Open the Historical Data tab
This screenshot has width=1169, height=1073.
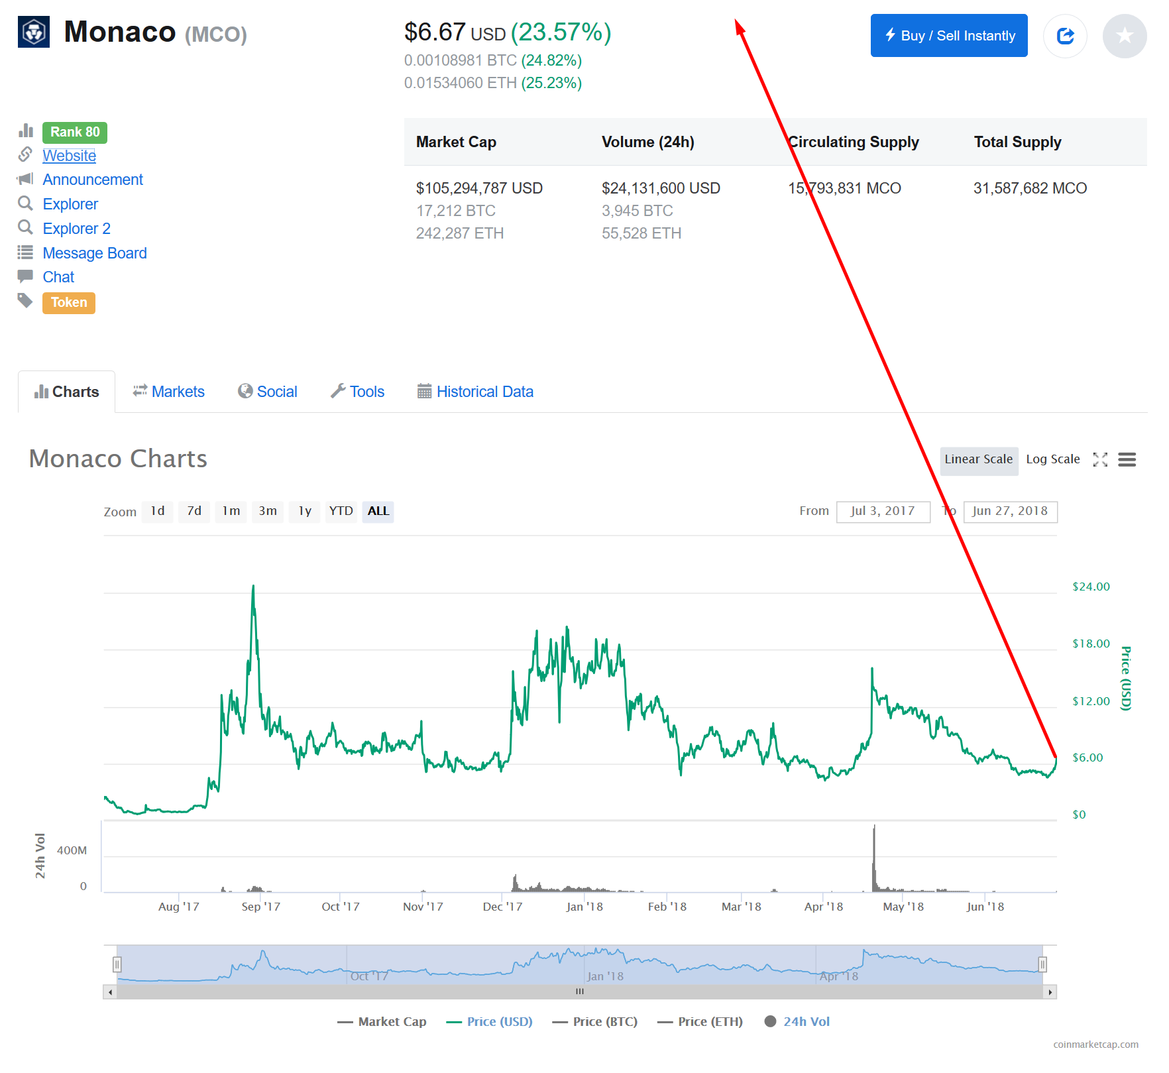tap(475, 392)
